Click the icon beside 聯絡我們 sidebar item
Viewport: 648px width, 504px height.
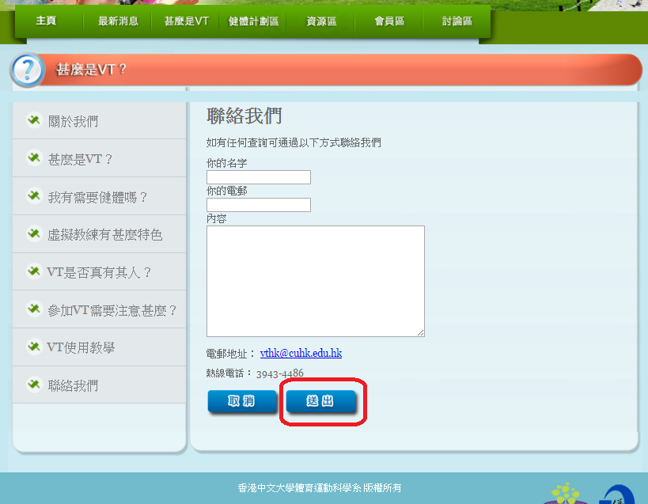pos(33,385)
